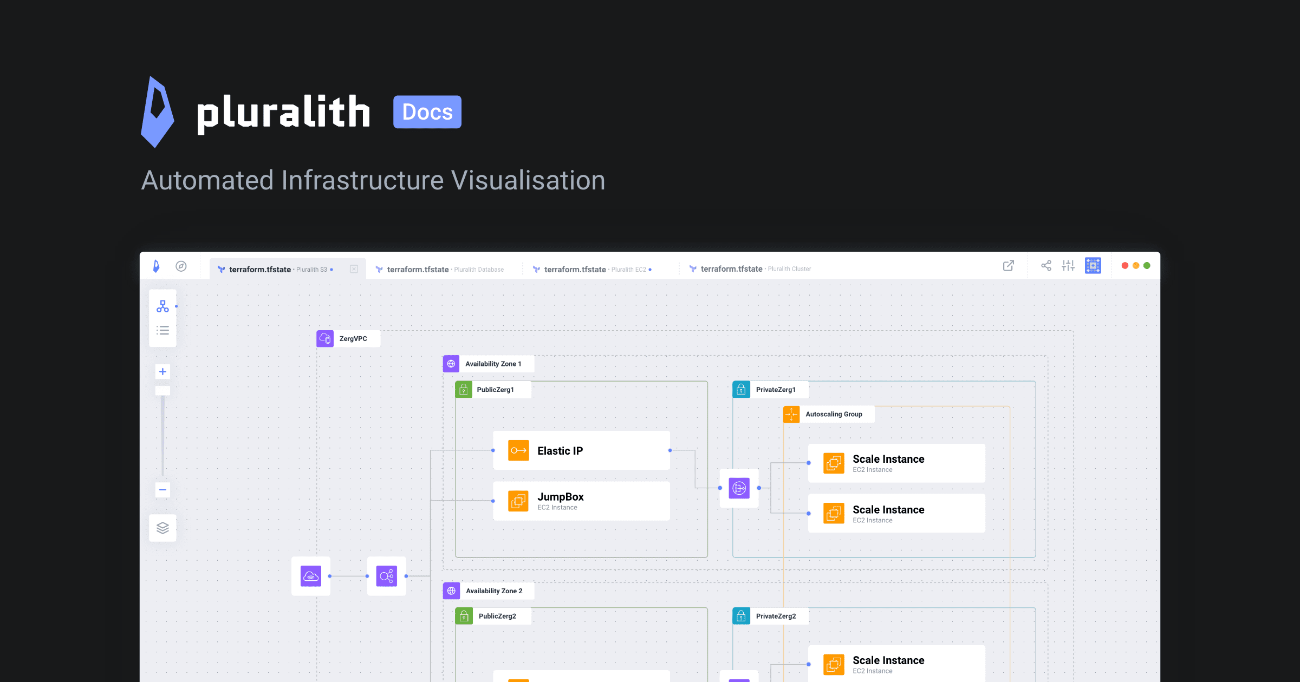Click the PrivateZerg2 lock icon
Screen dimensions: 1300x682
click(741, 615)
